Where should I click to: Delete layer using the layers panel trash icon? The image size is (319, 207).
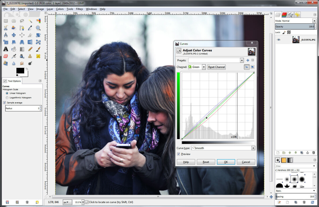pyautogui.click(x=313, y=153)
